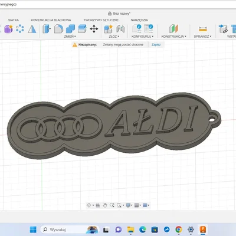The height and width of the screenshot is (236, 236).
Task: Open the Viewports dropdown arrow
Action: click(x=149, y=205)
